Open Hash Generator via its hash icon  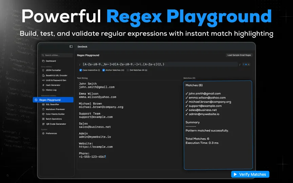coord(43,85)
